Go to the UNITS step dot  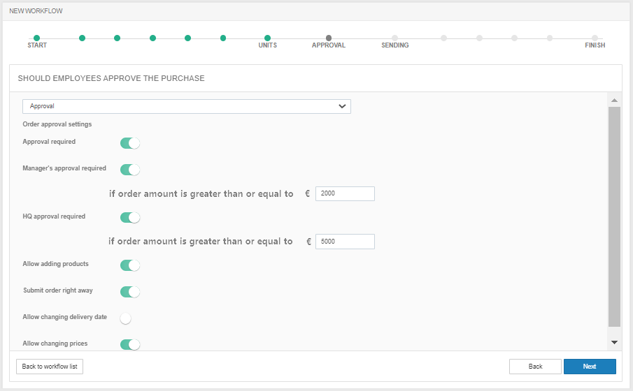(267, 38)
